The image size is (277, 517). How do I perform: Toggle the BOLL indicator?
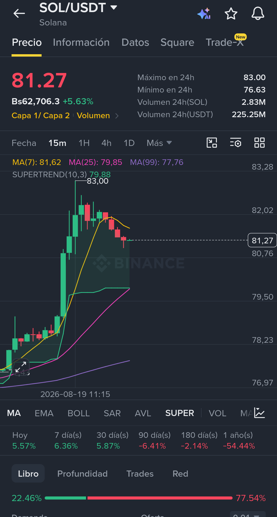(79, 413)
